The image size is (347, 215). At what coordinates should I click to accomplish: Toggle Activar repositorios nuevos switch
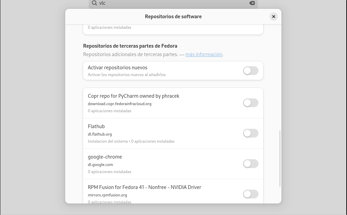tap(250, 71)
